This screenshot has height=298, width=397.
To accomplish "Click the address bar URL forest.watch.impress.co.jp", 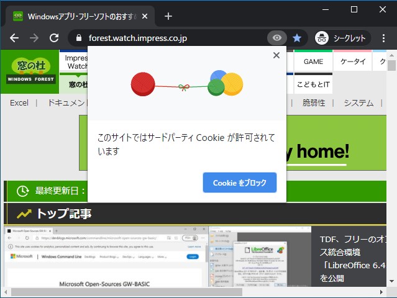I will (138, 38).
